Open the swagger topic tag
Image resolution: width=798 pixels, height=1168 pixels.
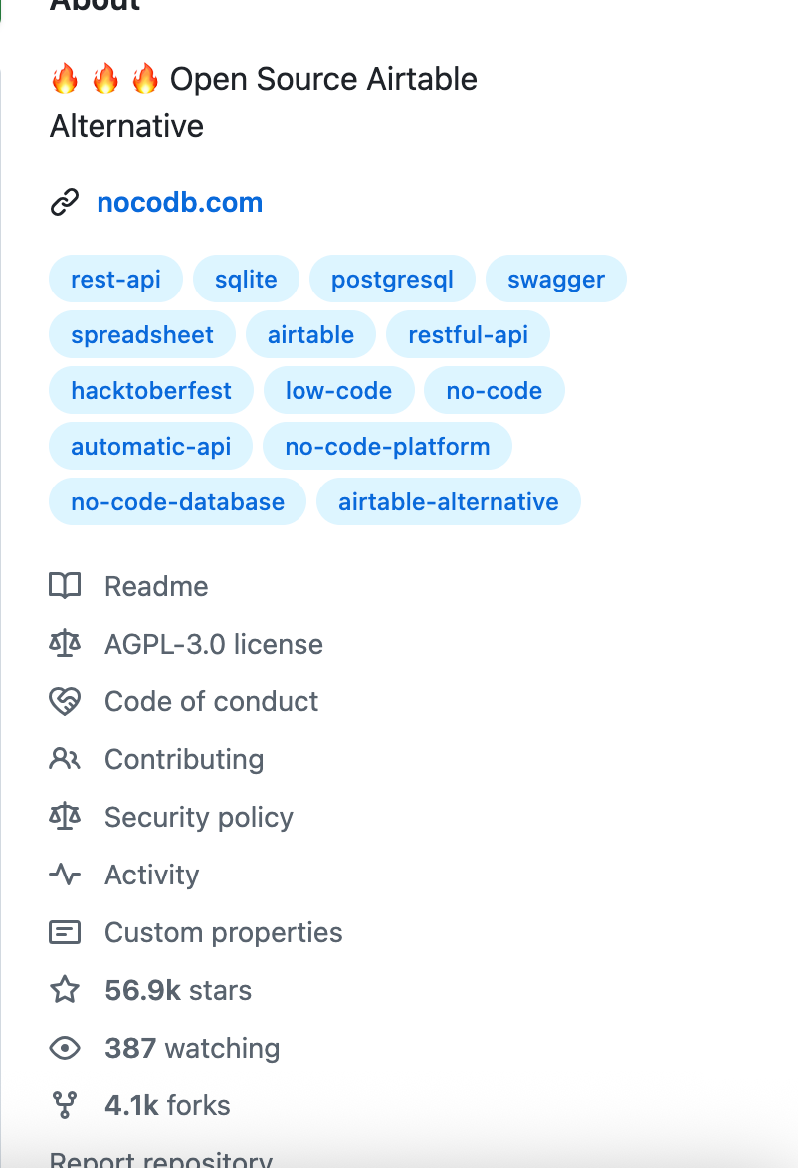point(555,280)
